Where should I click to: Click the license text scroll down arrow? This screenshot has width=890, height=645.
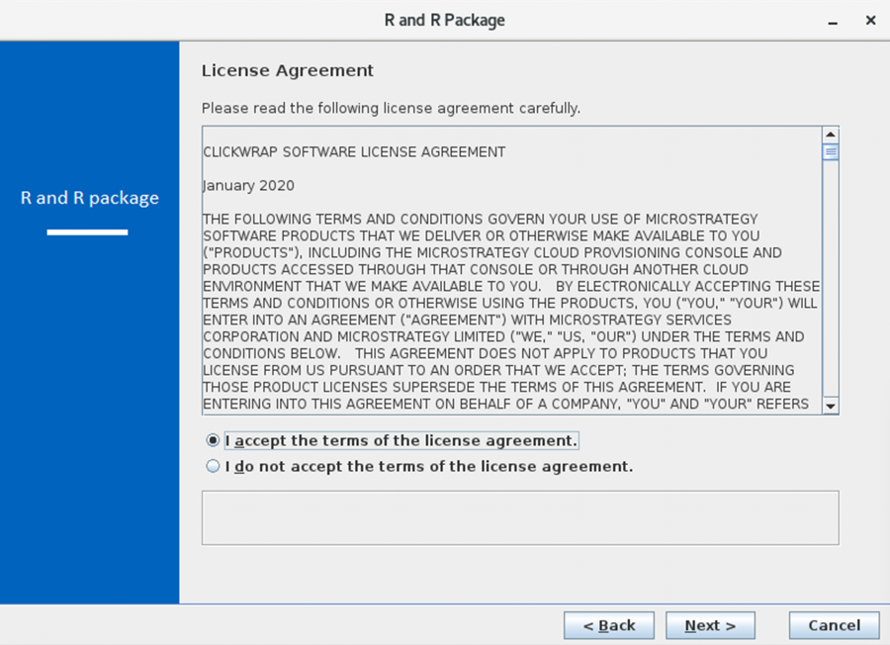[x=831, y=406]
